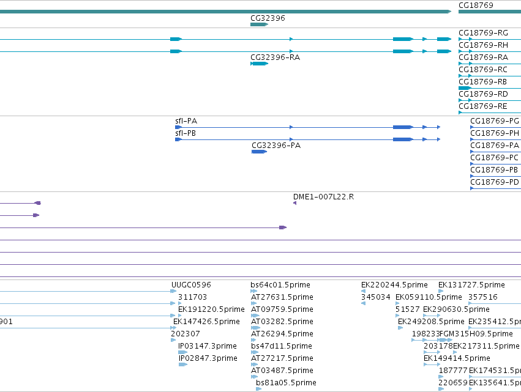Click the CG32396 gene arrow glyph
Viewport: 521px width, 392px height.
point(259,24)
